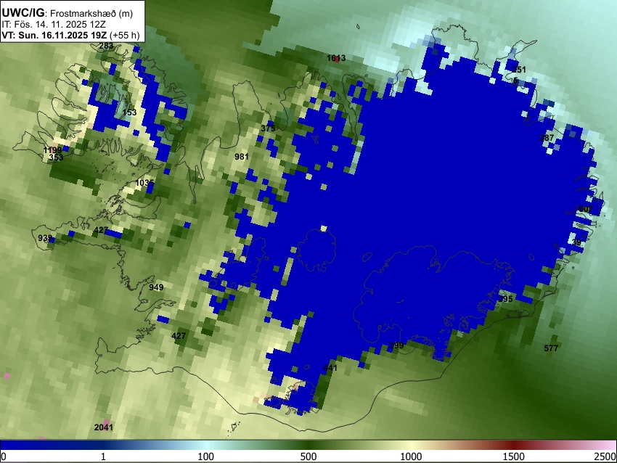The image size is (617, 463).
Task: Click the dark red section of color scale
Action: click(x=513, y=445)
